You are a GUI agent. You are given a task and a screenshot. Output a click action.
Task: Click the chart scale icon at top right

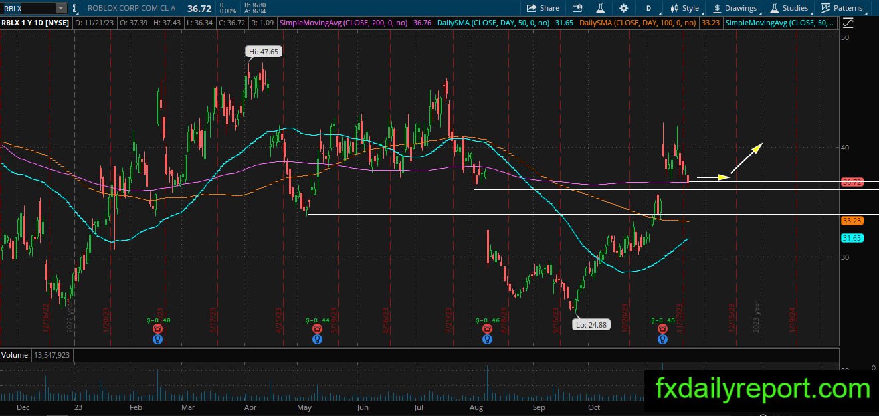(848, 23)
